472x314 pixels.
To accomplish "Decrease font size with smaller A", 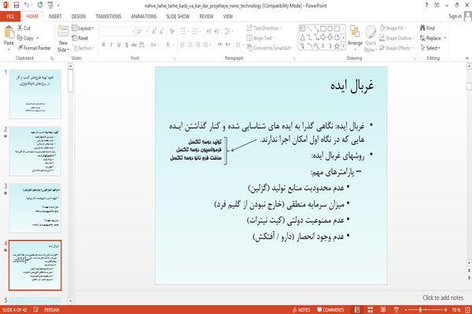I will tap(161, 31).
